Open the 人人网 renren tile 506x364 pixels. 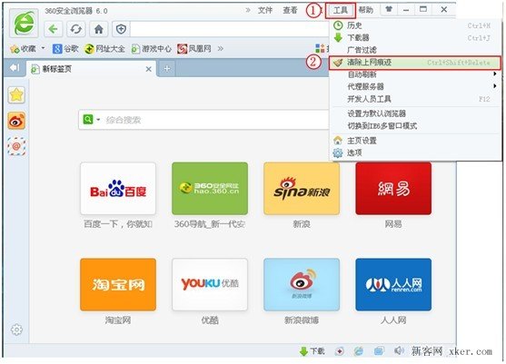point(393,284)
